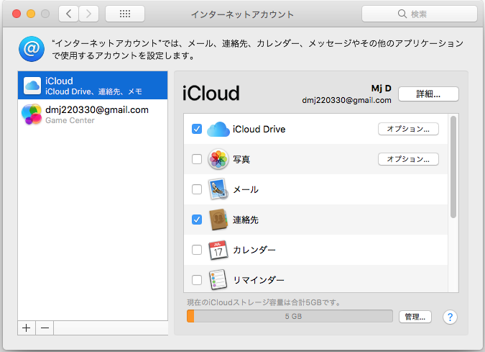Go forward with the right arrow button
The height and width of the screenshot is (352, 485).
(x=89, y=14)
